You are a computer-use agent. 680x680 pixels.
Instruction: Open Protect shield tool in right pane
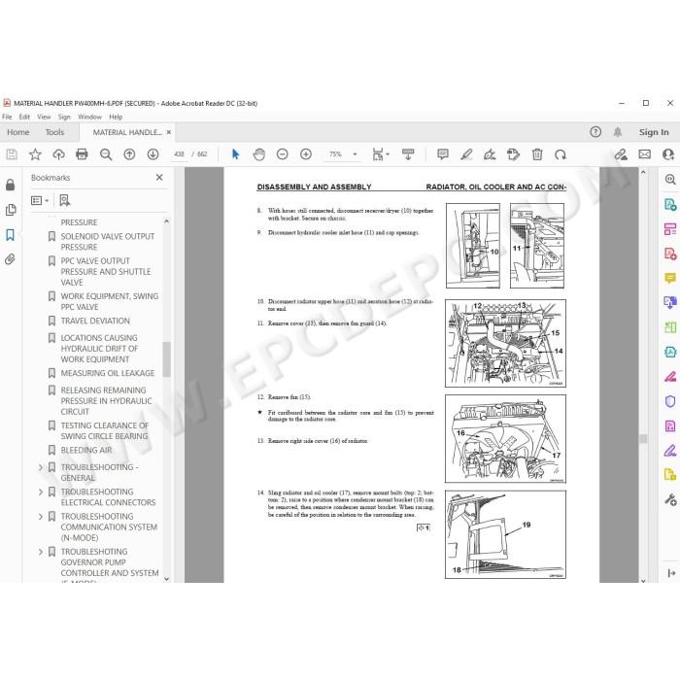point(670,401)
